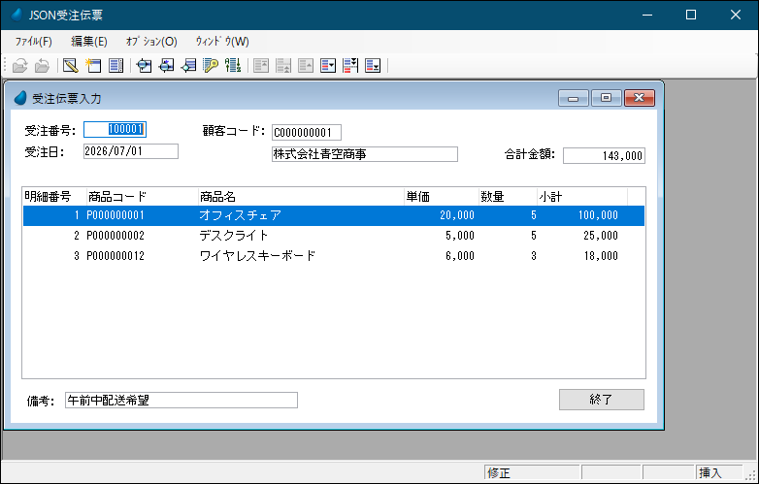Image resolution: width=759 pixels, height=484 pixels.
Task: Click the first grayed-out folder icon in toolbar
Action: pos(19,65)
